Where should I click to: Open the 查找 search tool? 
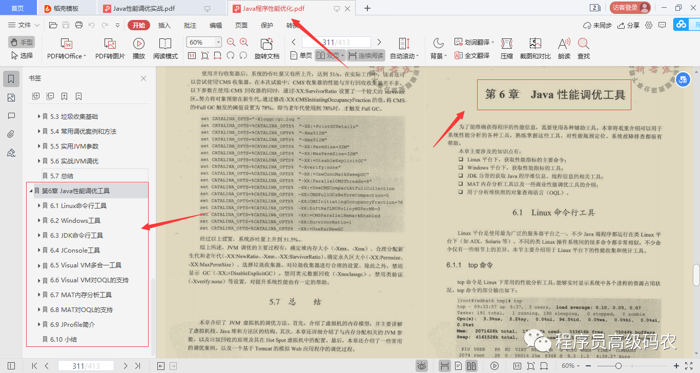pyautogui.click(x=584, y=49)
